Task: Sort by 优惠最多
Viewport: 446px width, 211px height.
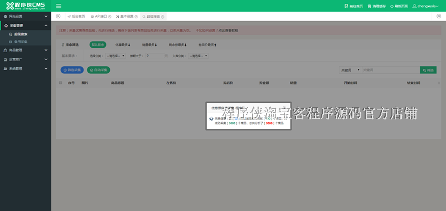Action: click(123, 45)
